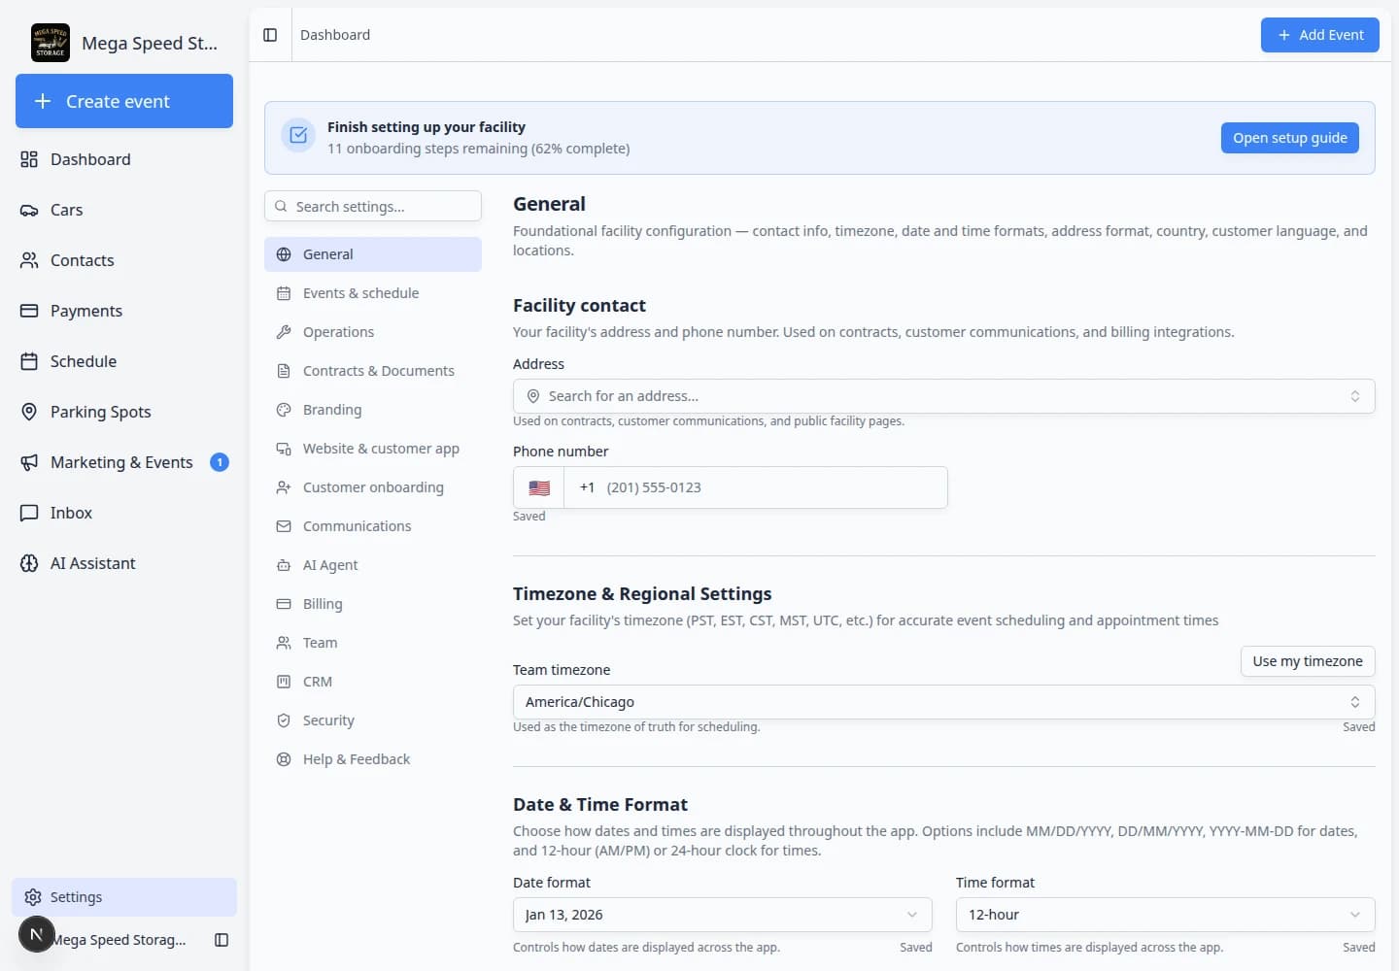
Task: Click the Create event button
Action: coord(124,101)
